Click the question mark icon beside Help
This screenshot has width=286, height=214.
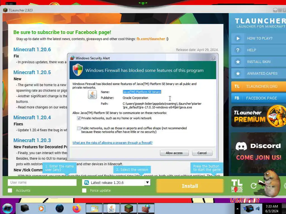(238, 50)
